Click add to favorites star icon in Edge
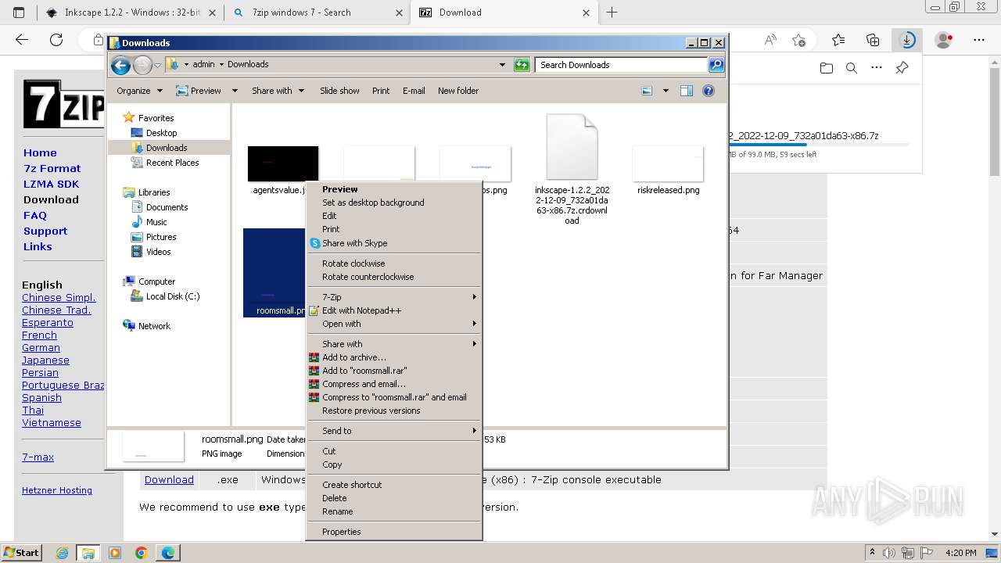 point(798,40)
